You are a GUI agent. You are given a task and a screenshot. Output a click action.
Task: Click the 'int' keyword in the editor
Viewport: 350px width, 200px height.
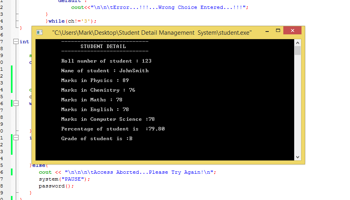(x=24, y=42)
